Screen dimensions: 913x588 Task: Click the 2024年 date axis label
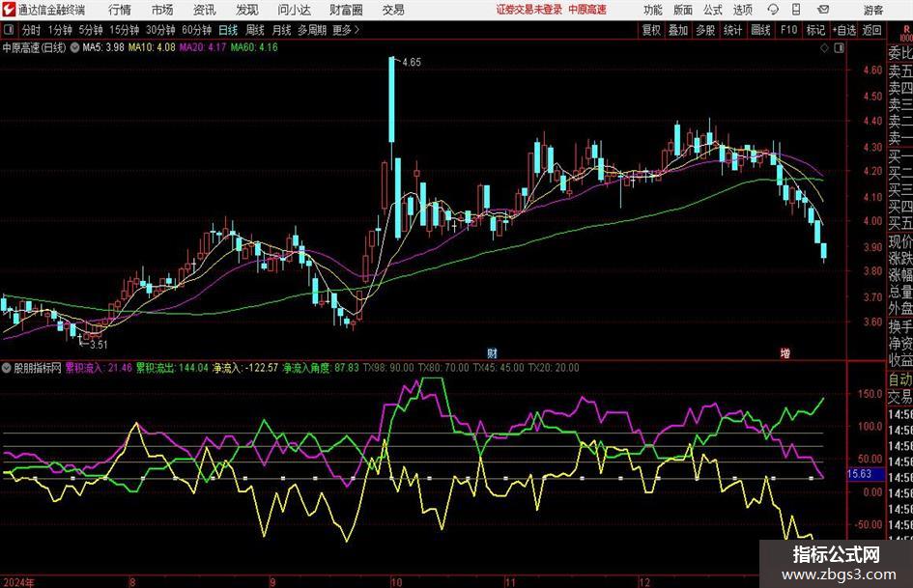pyautogui.click(x=18, y=582)
